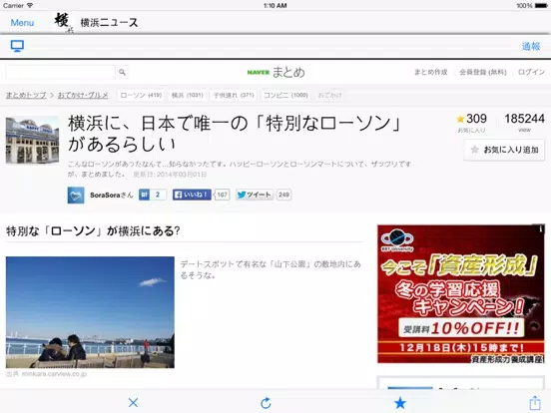Open the Menu in the top bar
The width and height of the screenshot is (551, 413).
[22, 23]
